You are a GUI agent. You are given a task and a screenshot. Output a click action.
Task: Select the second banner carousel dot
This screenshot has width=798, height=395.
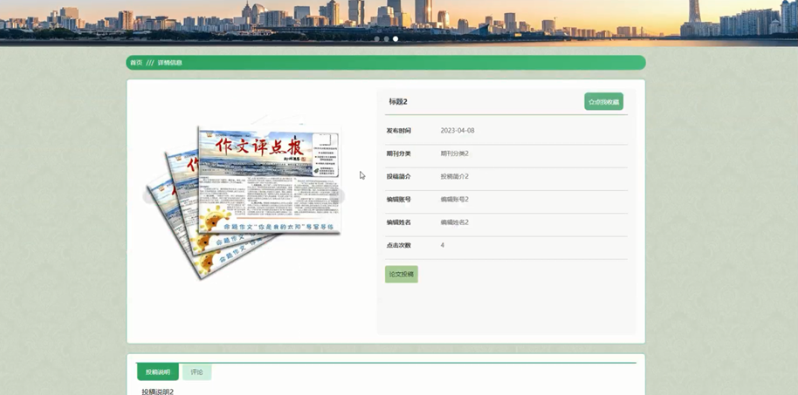[387, 39]
